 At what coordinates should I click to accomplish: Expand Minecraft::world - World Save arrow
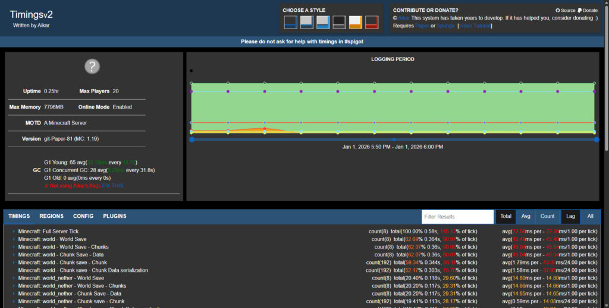click(x=14, y=239)
